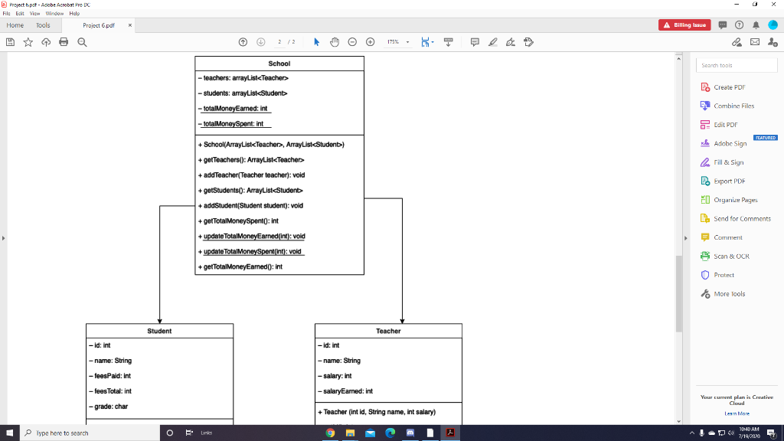Open the Comment tool in pane
This screenshot has height=441, width=784.
coord(721,237)
